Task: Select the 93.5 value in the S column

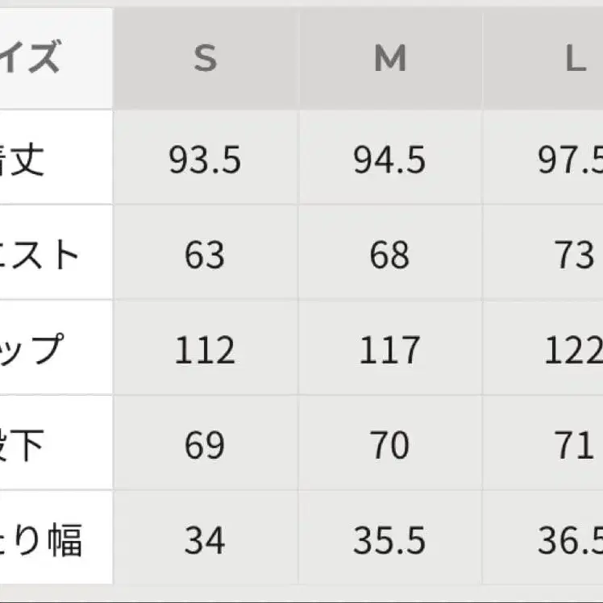Action: pyautogui.click(x=205, y=160)
